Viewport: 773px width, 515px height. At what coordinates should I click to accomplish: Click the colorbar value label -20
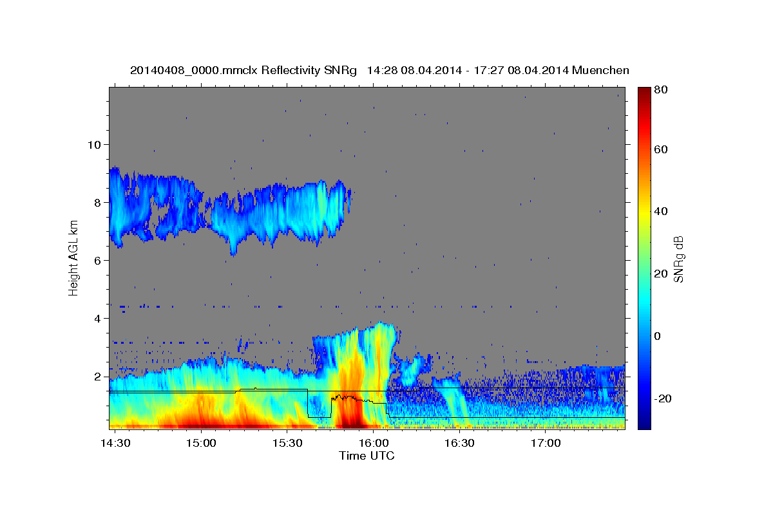[x=663, y=398]
